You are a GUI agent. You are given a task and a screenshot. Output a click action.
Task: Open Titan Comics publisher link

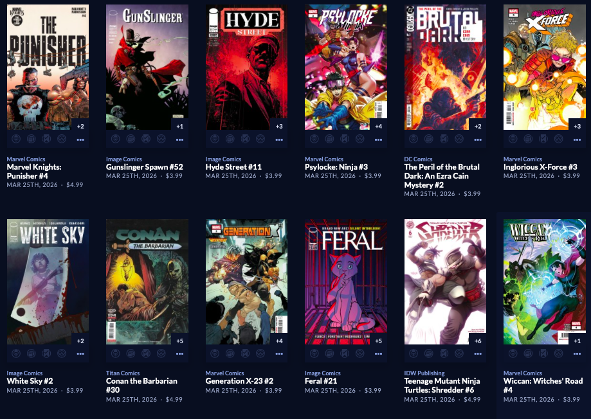tap(123, 373)
